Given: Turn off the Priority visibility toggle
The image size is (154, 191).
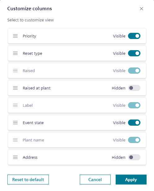Looking at the screenshot, I should [134, 36].
